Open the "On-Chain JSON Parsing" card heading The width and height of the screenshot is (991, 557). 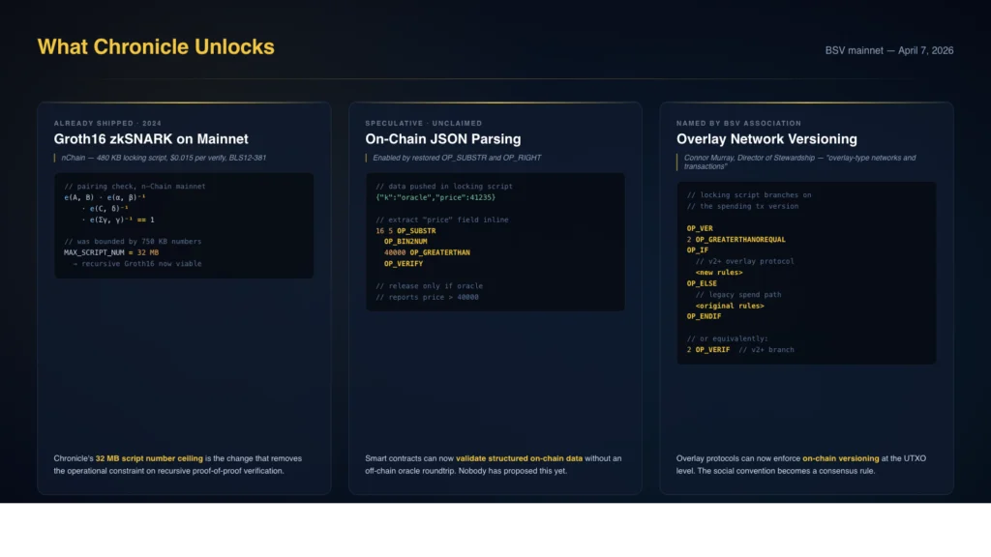point(442,139)
